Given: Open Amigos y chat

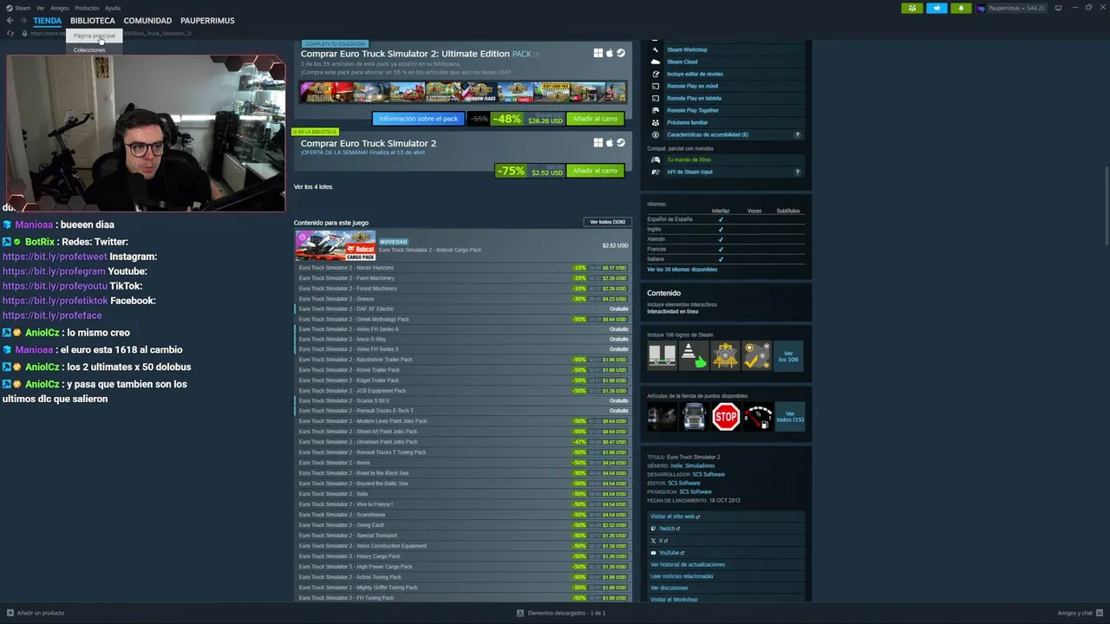Looking at the screenshot, I should tap(1079, 613).
